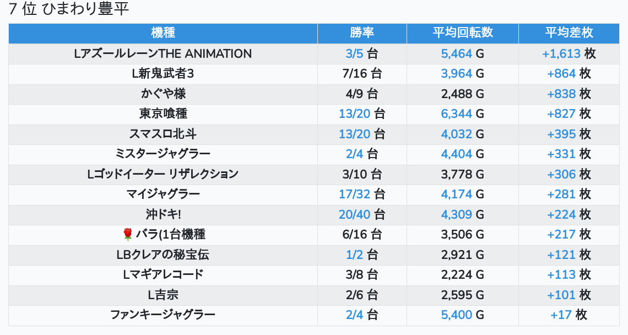Select the かぐや様 machine entry

(x=163, y=94)
